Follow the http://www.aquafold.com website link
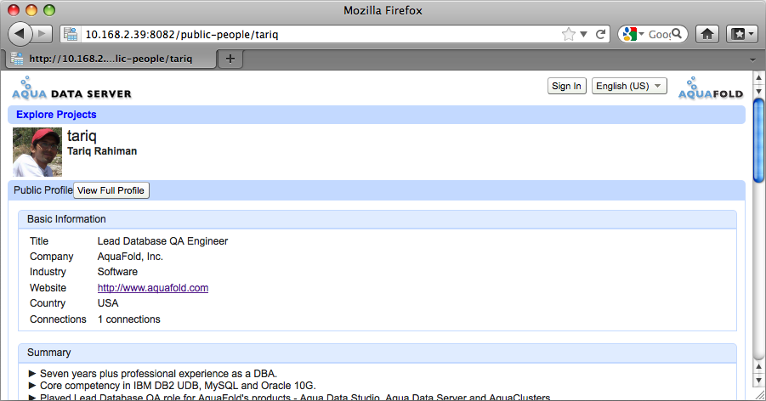 [x=153, y=288]
